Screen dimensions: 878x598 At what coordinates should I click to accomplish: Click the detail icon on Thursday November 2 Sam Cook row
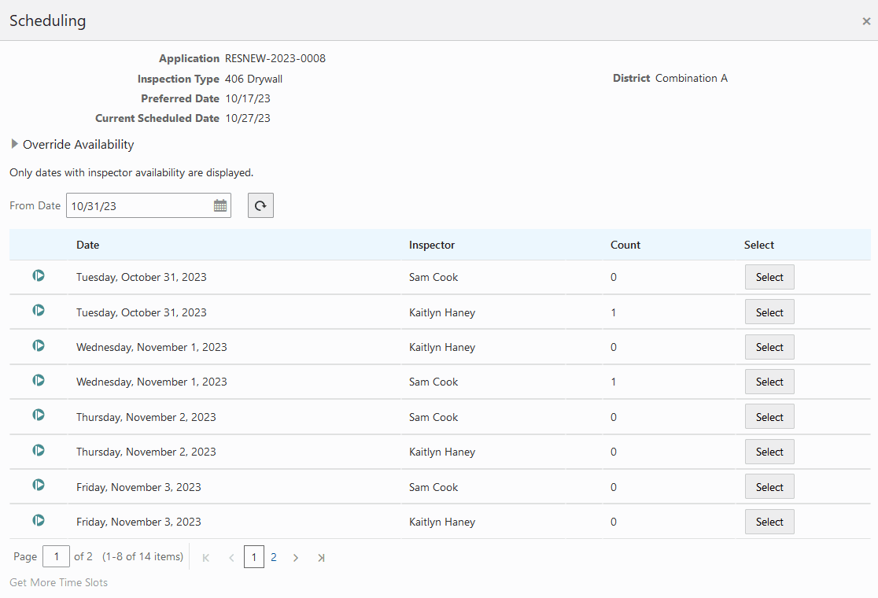pyautogui.click(x=38, y=415)
